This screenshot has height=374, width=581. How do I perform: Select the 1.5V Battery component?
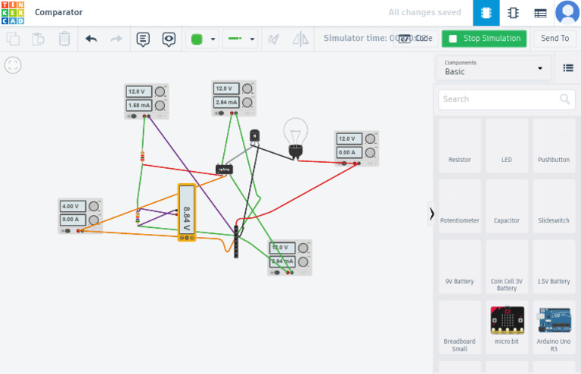(x=554, y=267)
